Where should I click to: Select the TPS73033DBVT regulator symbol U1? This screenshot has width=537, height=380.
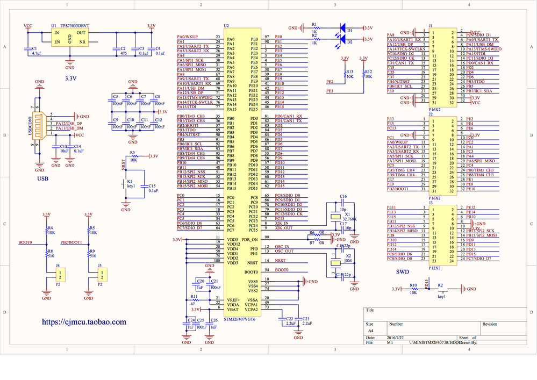[69, 40]
